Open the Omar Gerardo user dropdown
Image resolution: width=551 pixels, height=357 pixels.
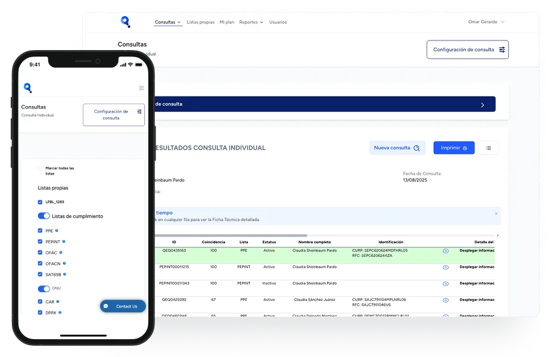pyautogui.click(x=486, y=22)
